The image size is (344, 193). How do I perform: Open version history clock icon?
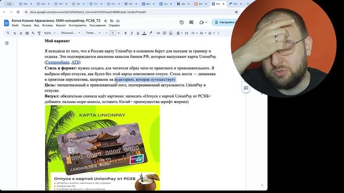[x=181, y=22]
